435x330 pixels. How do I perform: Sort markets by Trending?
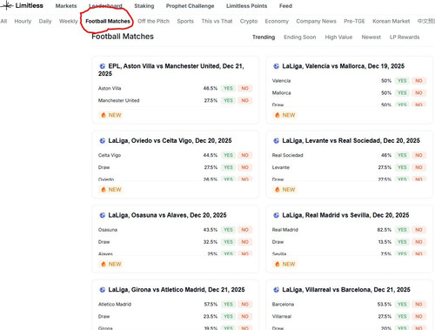(264, 37)
